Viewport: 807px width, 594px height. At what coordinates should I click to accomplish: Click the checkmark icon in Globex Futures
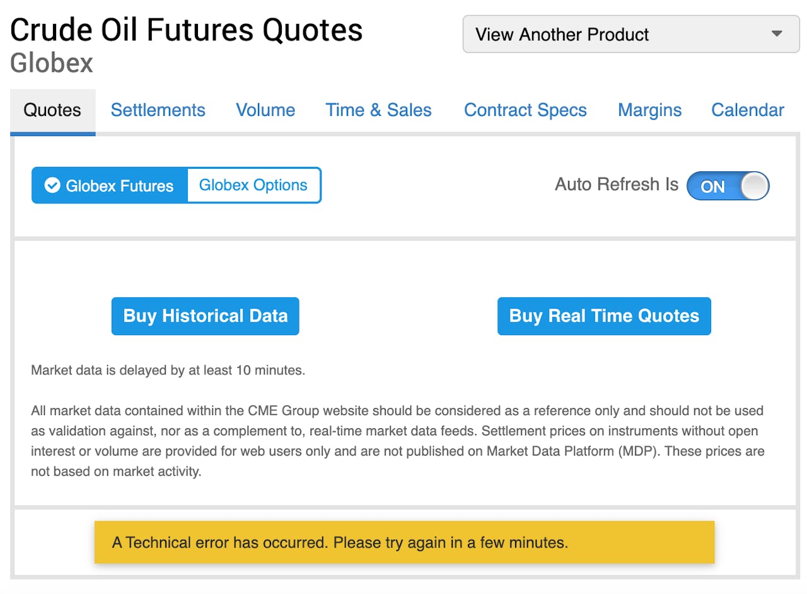pyautogui.click(x=52, y=185)
